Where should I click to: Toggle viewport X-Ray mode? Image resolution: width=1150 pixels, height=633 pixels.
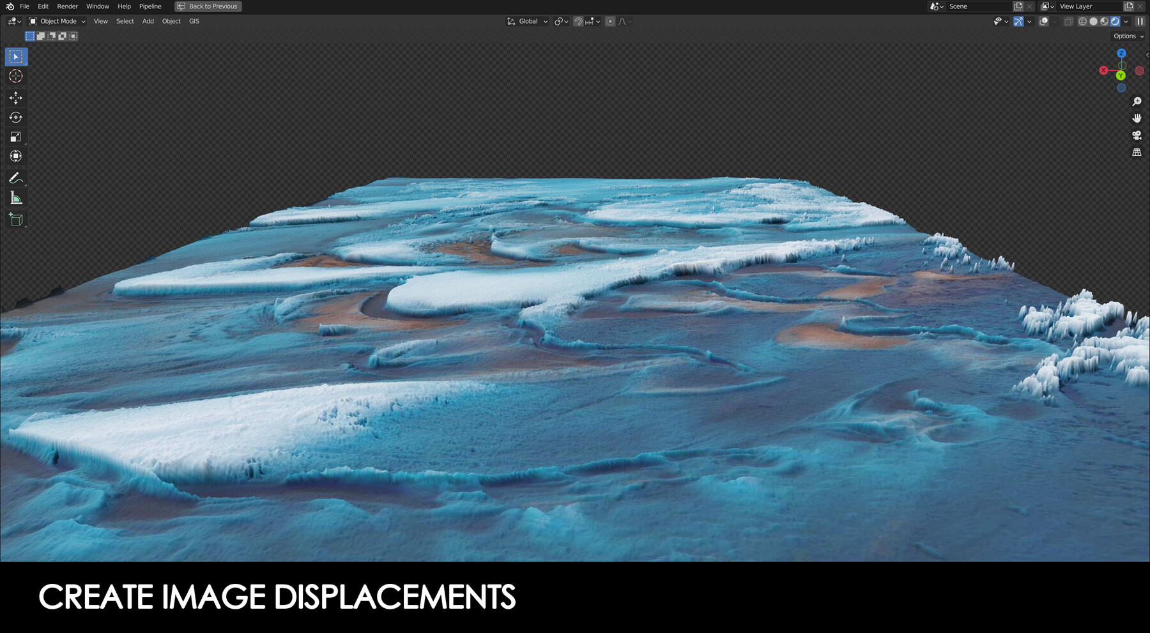1068,21
